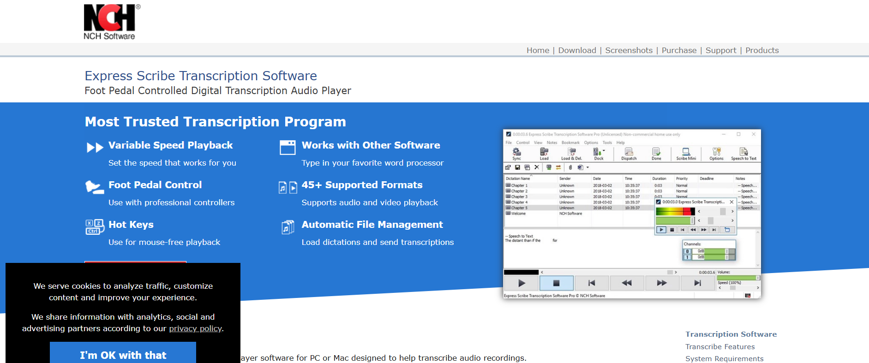
Task: Click the NCH Software logo
Action: point(112,22)
